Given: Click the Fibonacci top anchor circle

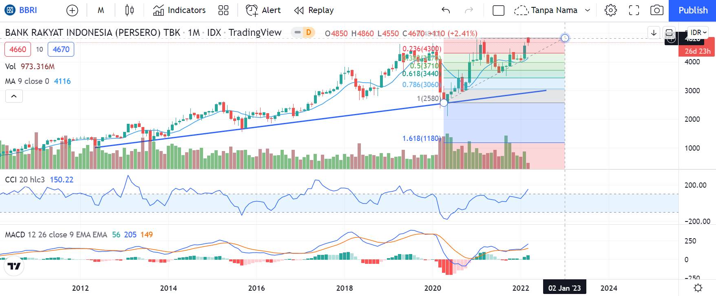Looking at the screenshot, I should (565, 38).
